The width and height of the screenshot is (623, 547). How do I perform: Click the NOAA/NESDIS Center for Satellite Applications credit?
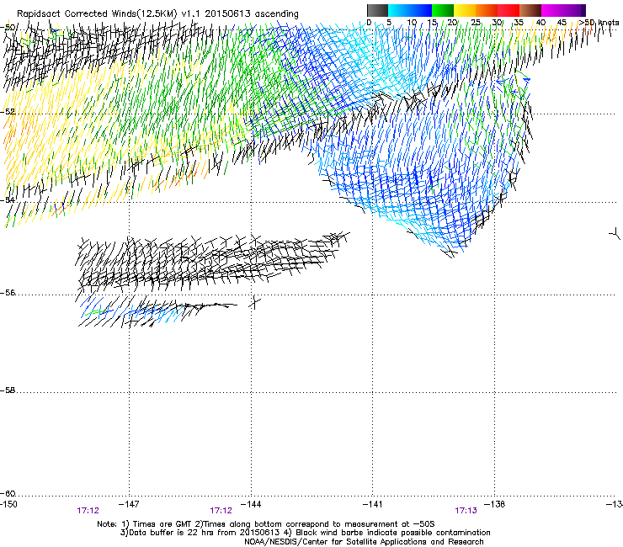click(x=364, y=542)
